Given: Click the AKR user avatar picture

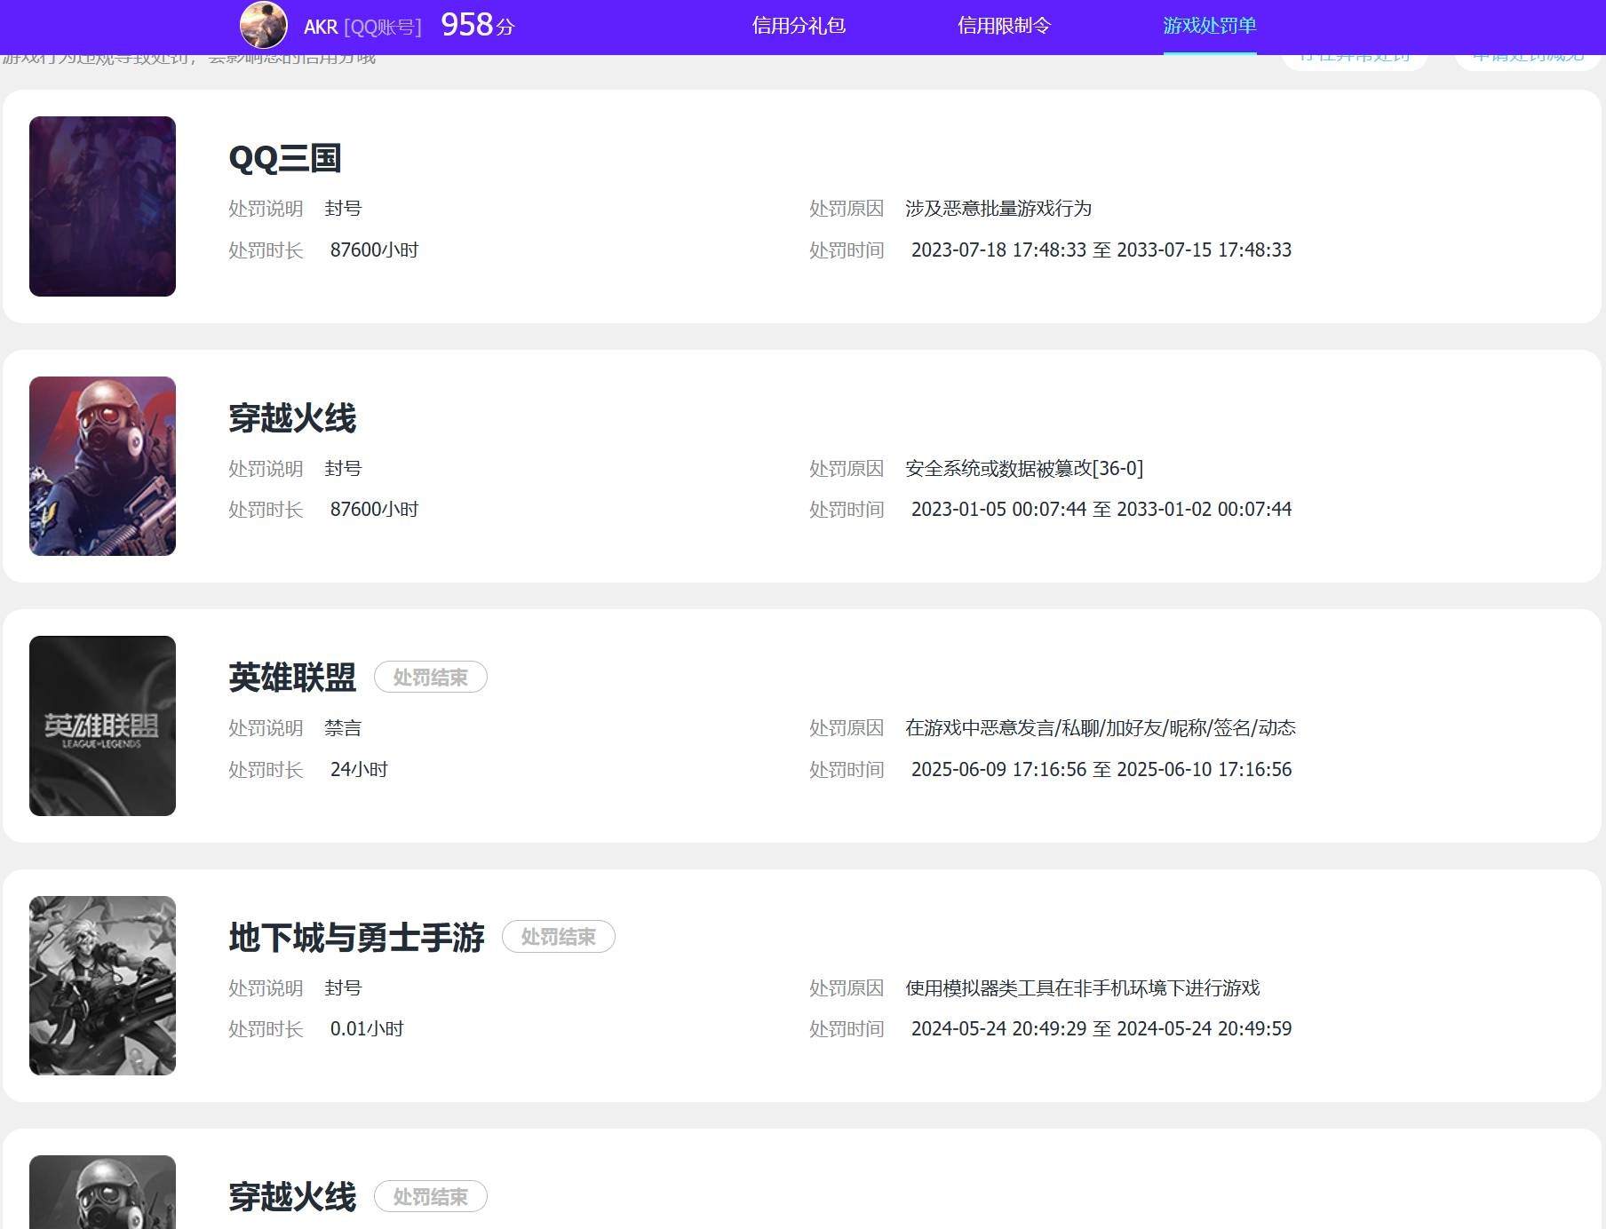Looking at the screenshot, I should tap(264, 25).
